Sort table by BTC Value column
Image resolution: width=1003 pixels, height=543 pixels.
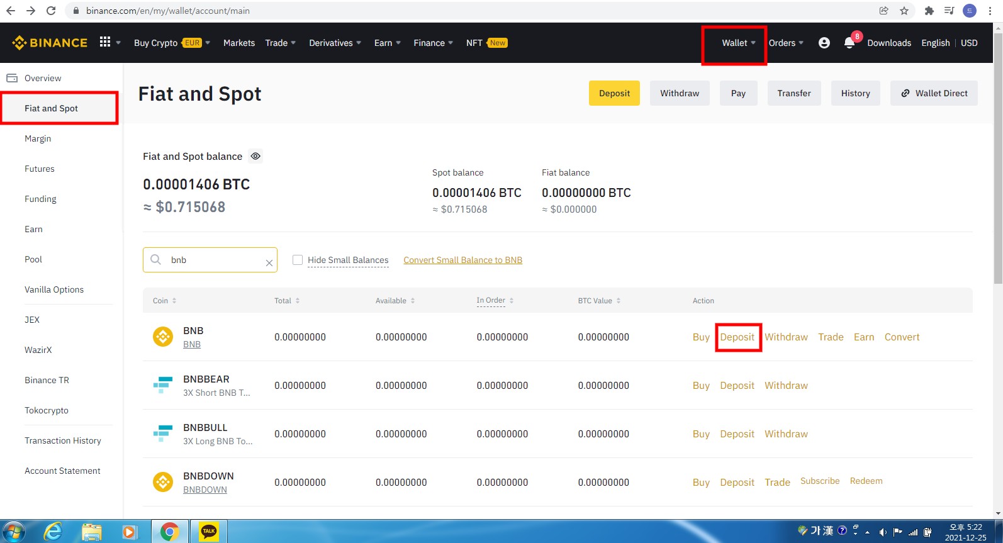(x=600, y=301)
